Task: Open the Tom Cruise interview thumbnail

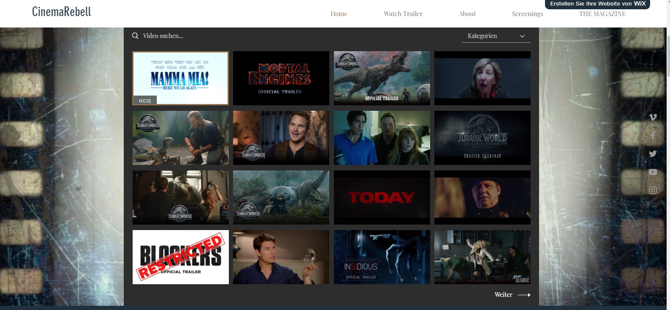Action: [x=281, y=257]
